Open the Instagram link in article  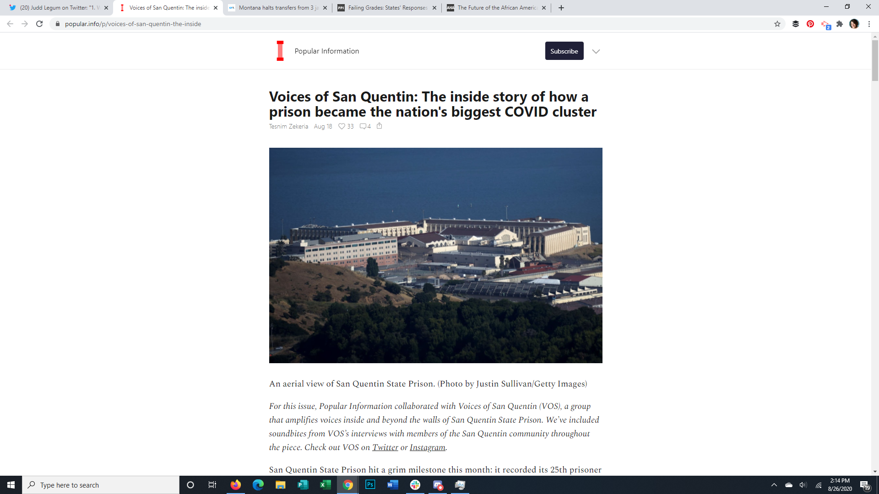coord(427,447)
